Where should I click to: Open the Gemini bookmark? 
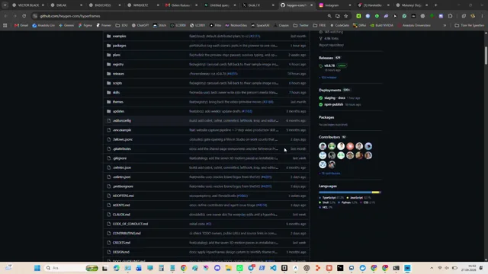pos(66,25)
